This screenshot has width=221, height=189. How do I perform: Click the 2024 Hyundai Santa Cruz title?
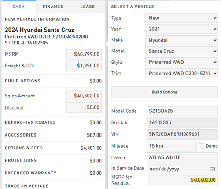coord(40,30)
